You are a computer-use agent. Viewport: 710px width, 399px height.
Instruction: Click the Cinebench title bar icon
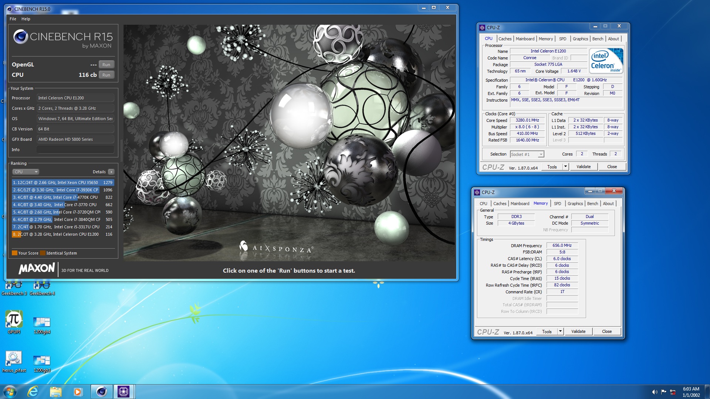10,9
